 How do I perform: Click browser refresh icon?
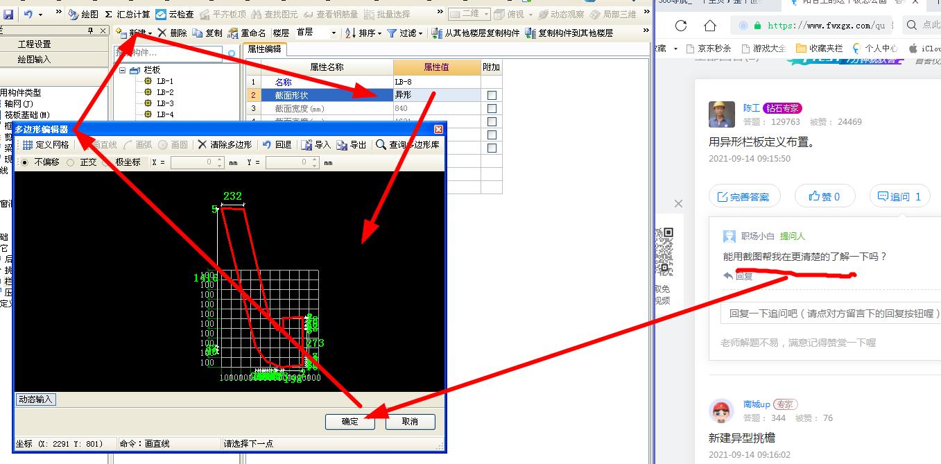pyautogui.click(x=681, y=26)
